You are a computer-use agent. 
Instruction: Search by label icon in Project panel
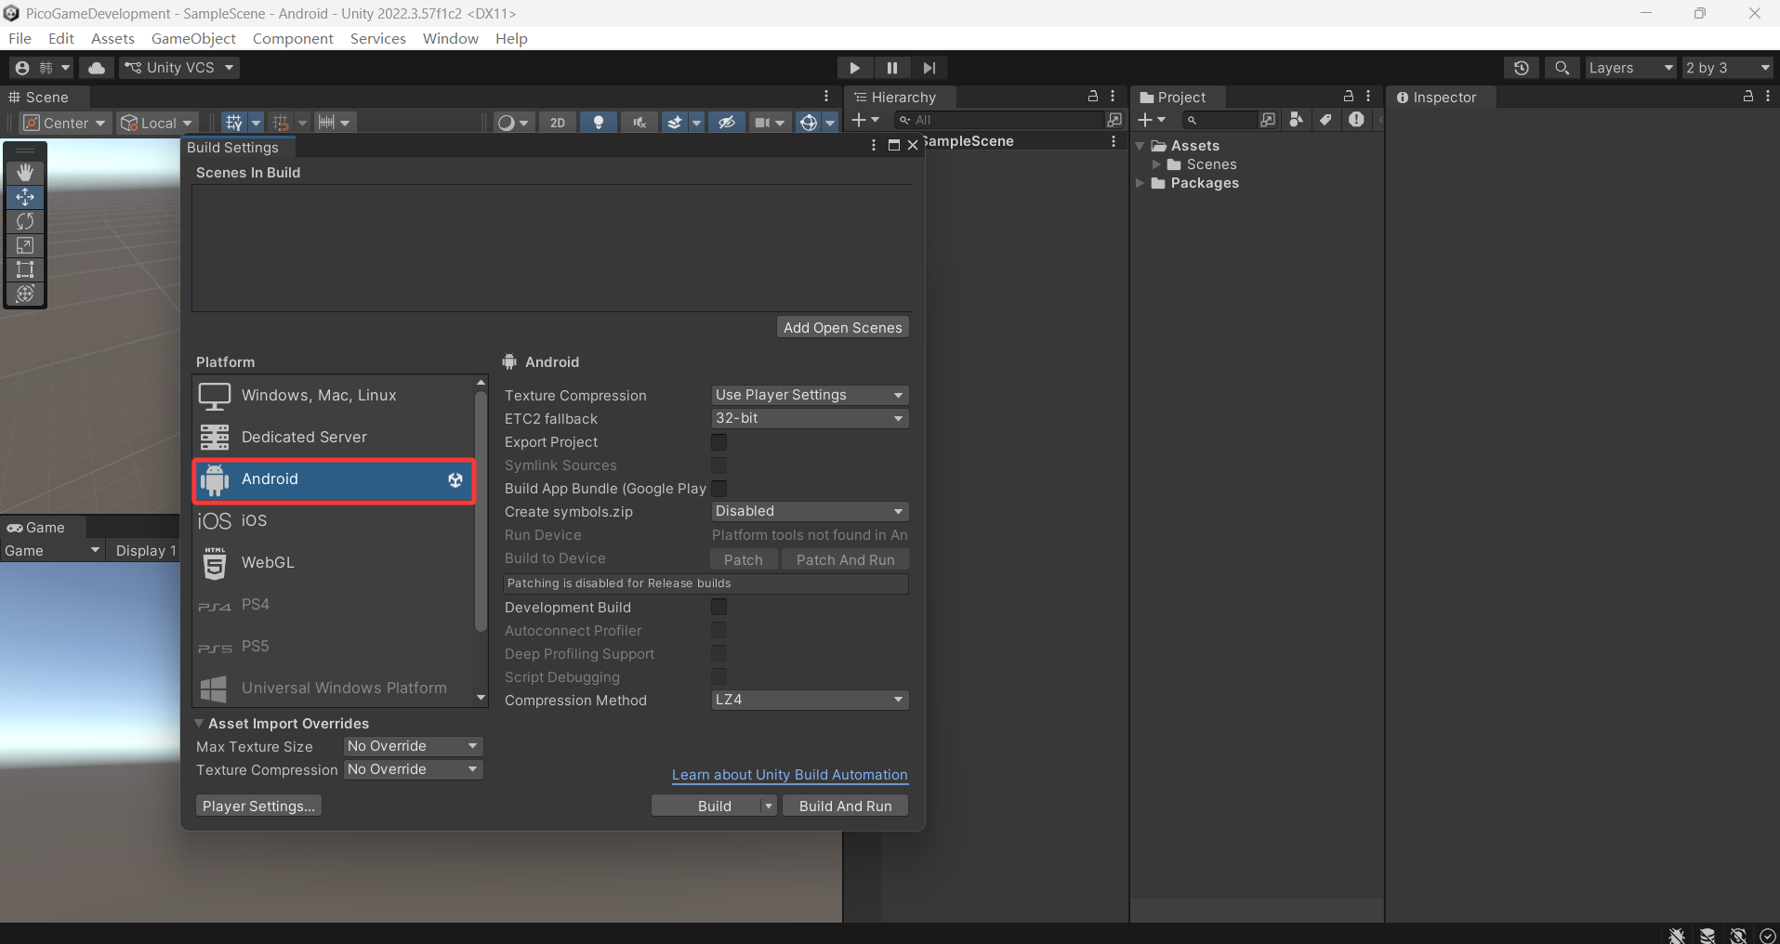[x=1326, y=120]
